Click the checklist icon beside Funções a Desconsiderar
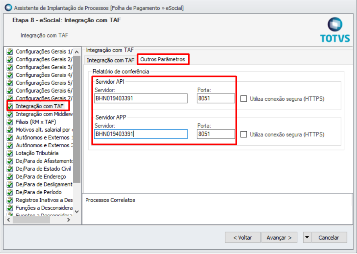 10,208
